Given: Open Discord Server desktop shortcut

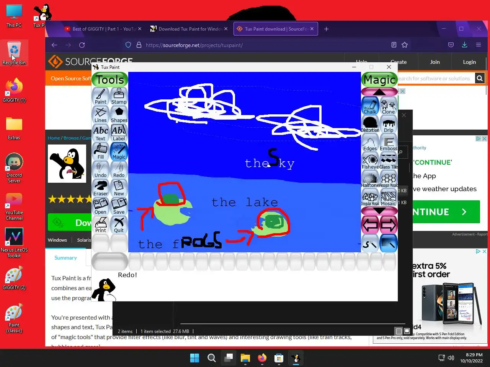Looking at the screenshot, I should click(14, 168).
